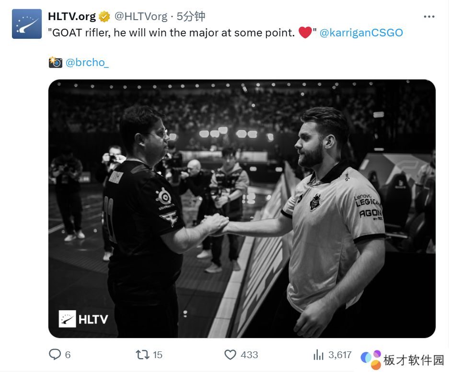450x372 pixels.
Task: Open the three-dot more options menu
Action: (x=429, y=17)
